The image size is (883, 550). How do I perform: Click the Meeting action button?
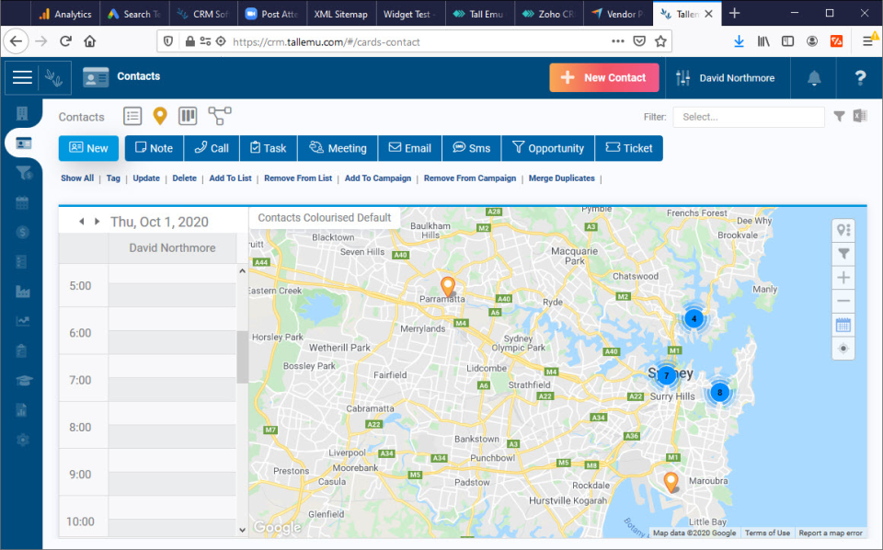(x=338, y=148)
